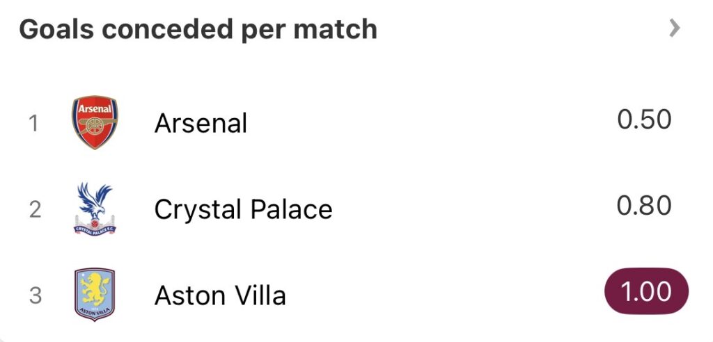Click the Crystal Palace eagle crest
The width and height of the screenshot is (713, 342).
[x=95, y=209]
